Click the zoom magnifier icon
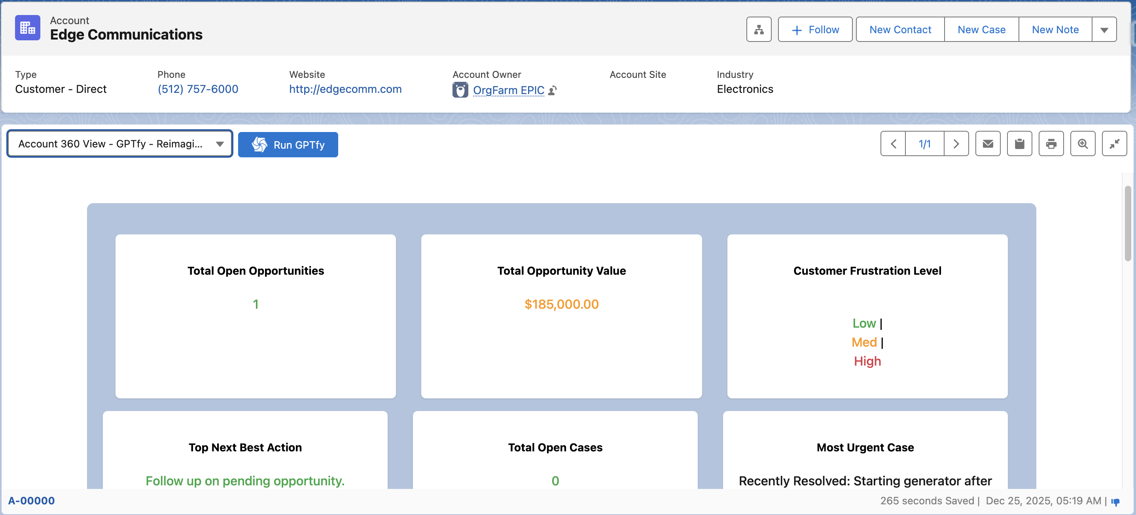This screenshot has width=1136, height=515. [x=1083, y=143]
